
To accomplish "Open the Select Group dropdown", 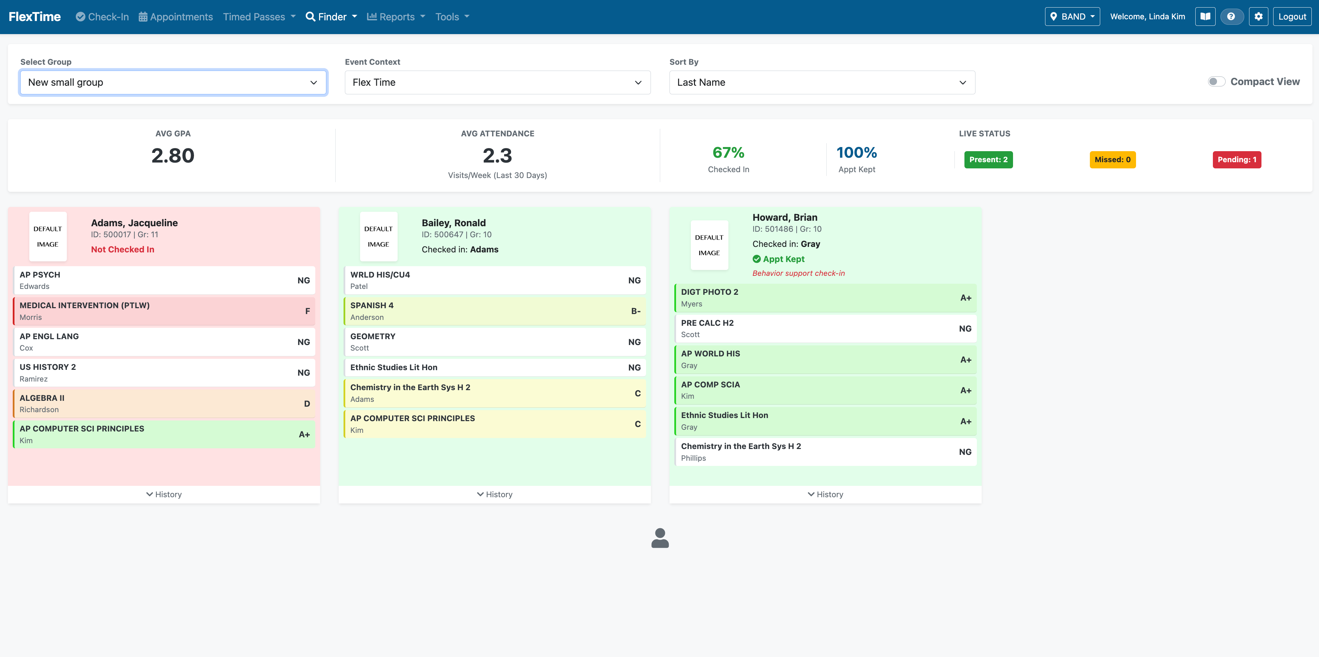I will point(173,82).
